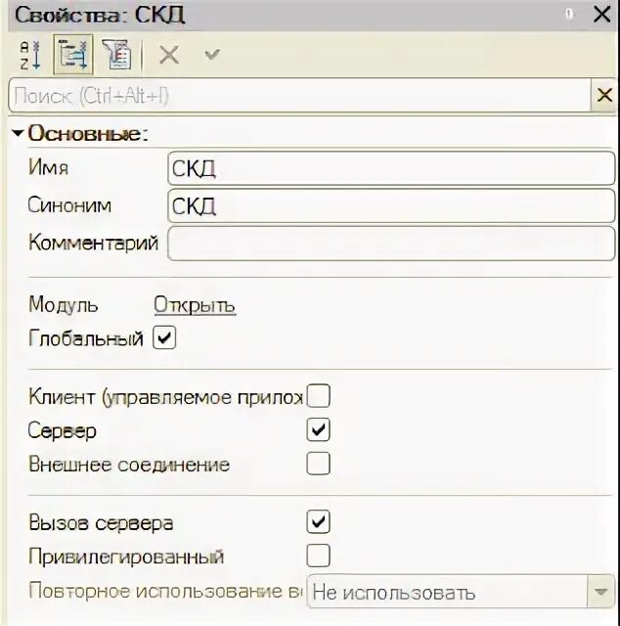Click the confirm checkmark toolbar icon
The image size is (620, 626).
tap(212, 55)
